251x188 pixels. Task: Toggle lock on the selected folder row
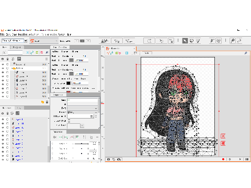(7, 68)
